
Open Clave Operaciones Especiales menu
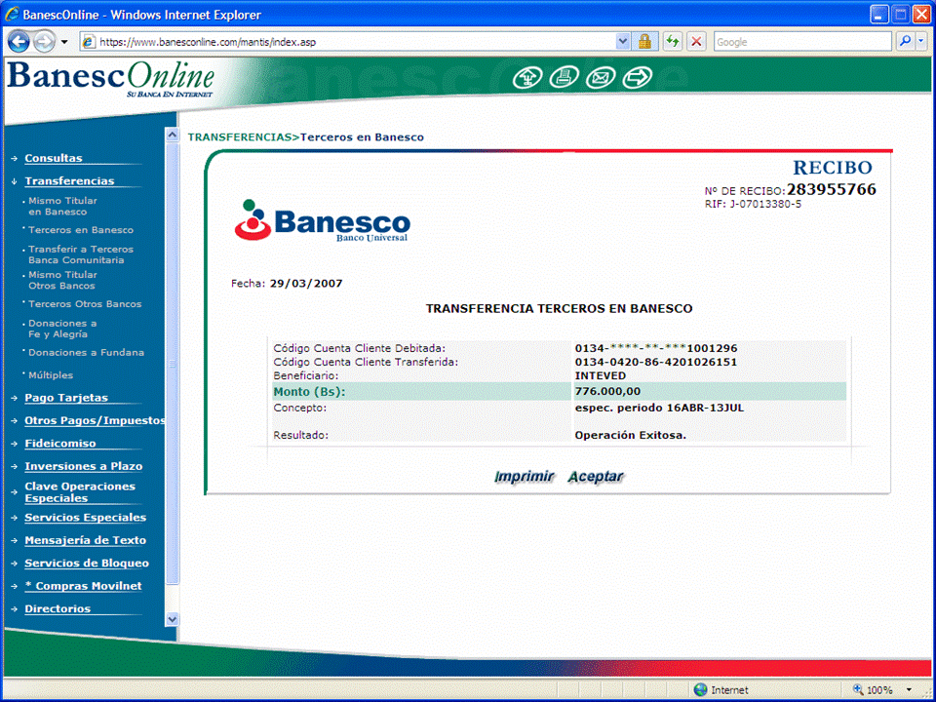(x=80, y=491)
